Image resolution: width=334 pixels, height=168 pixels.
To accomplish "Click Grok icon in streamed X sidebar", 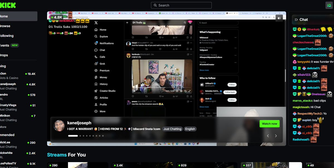I will click(x=96, y=64).
